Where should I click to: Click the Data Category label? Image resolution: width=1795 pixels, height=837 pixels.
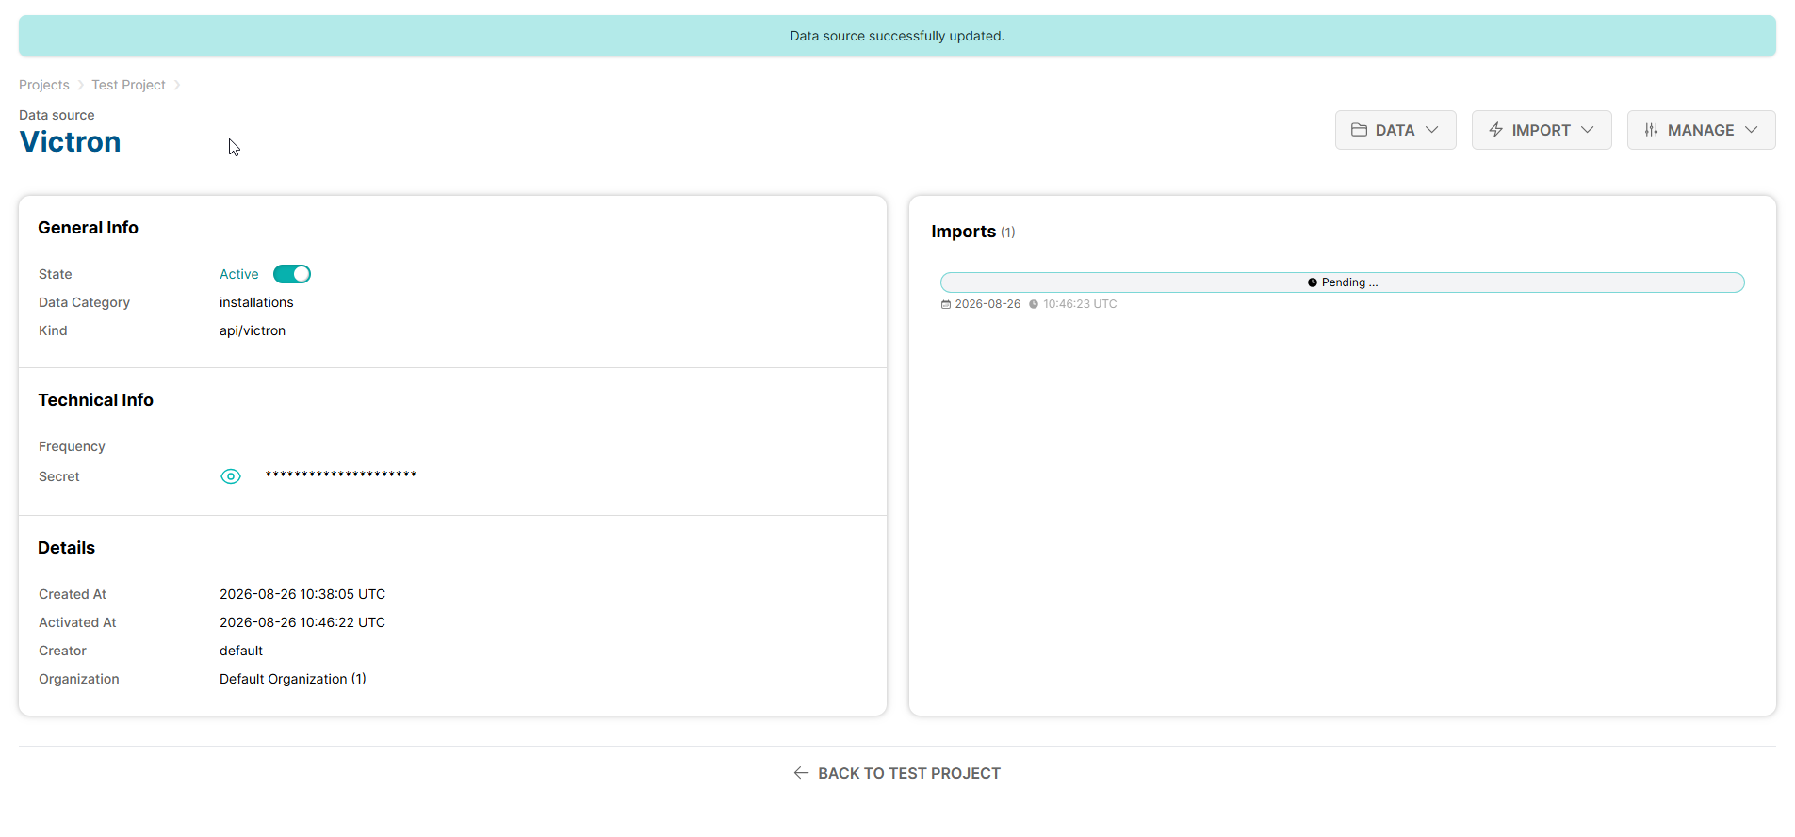click(84, 302)
